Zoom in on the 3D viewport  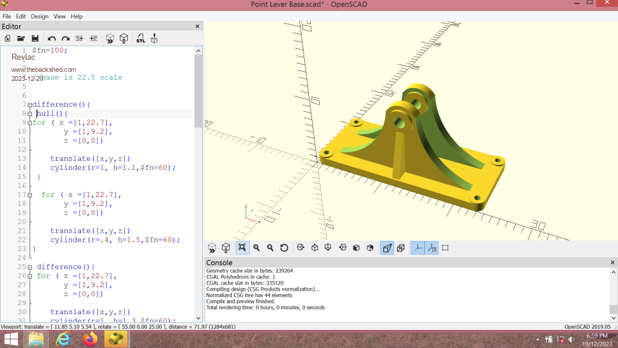[256, 248]
